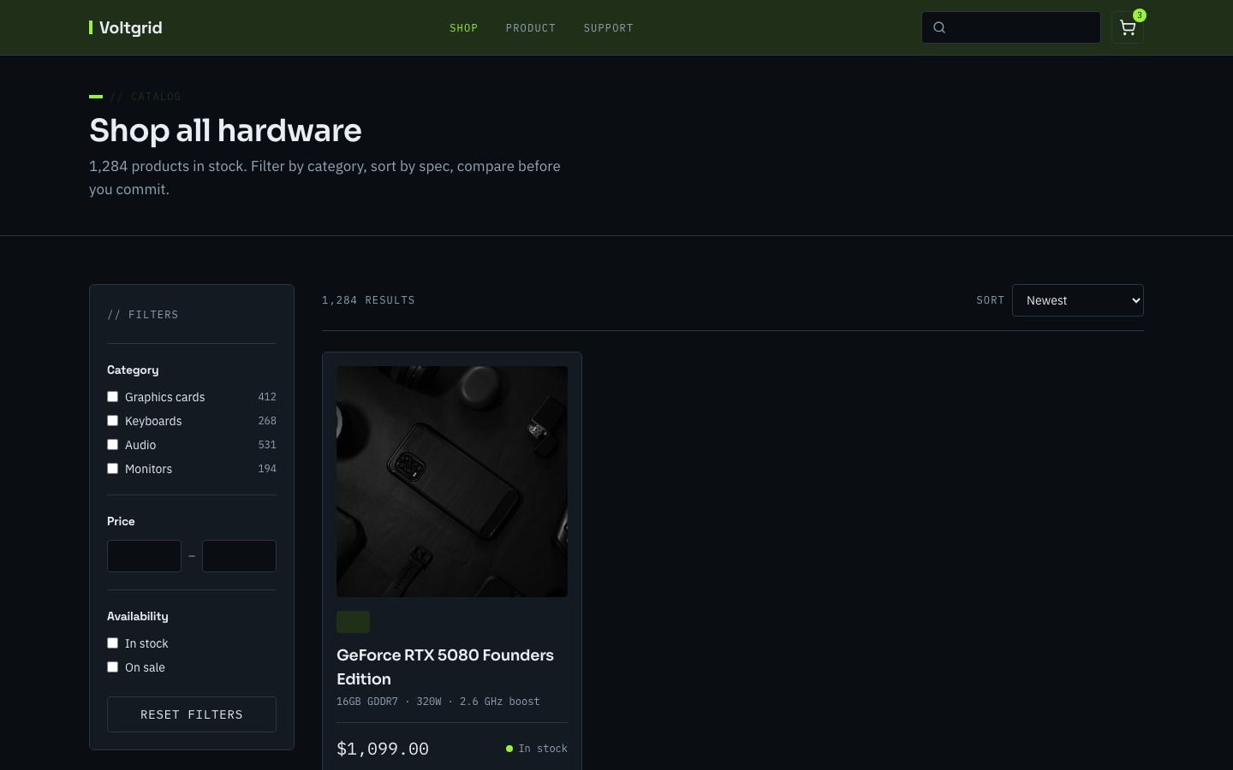Viewport: 1233px width, 770px height.
Task: Check the Audio category
Action: (x=112, y=445)
